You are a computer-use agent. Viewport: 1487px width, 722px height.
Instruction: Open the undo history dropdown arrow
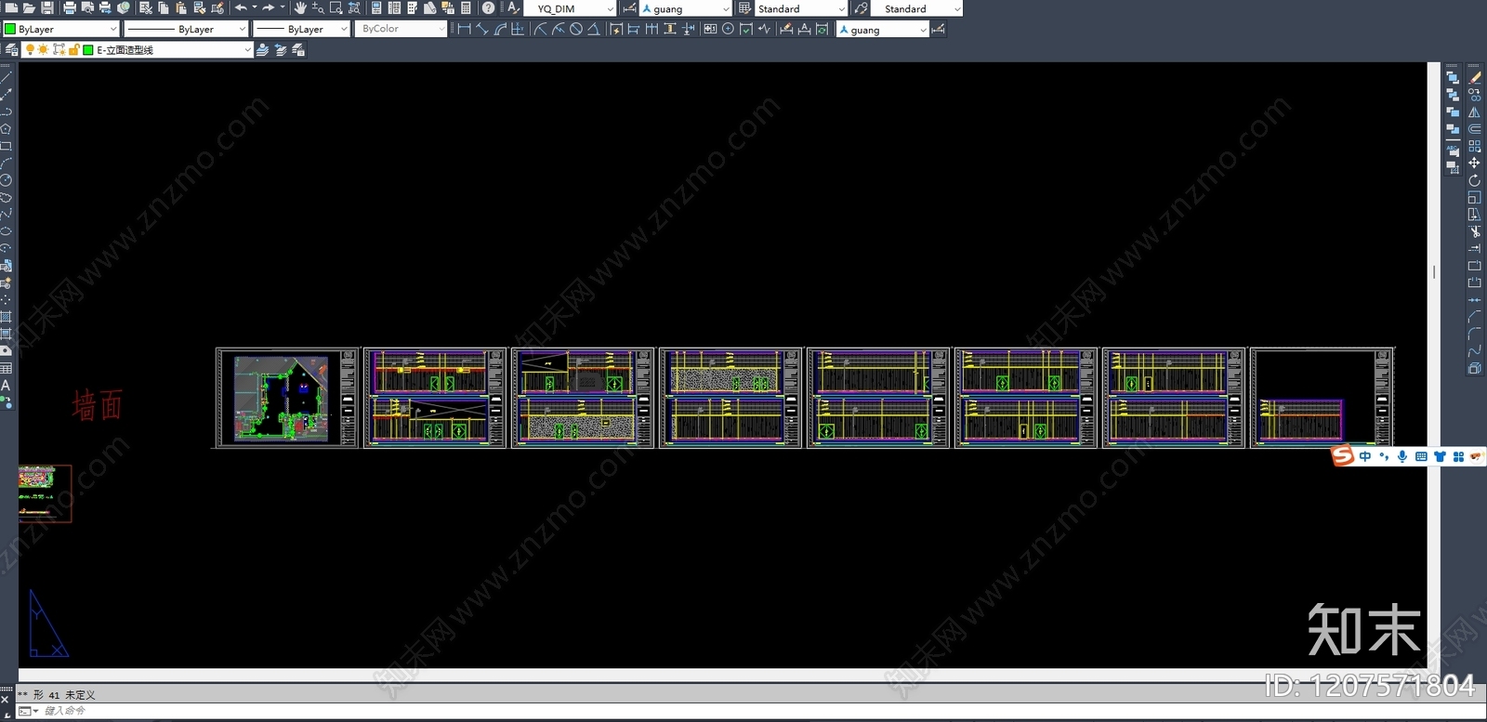pos(254,7)
